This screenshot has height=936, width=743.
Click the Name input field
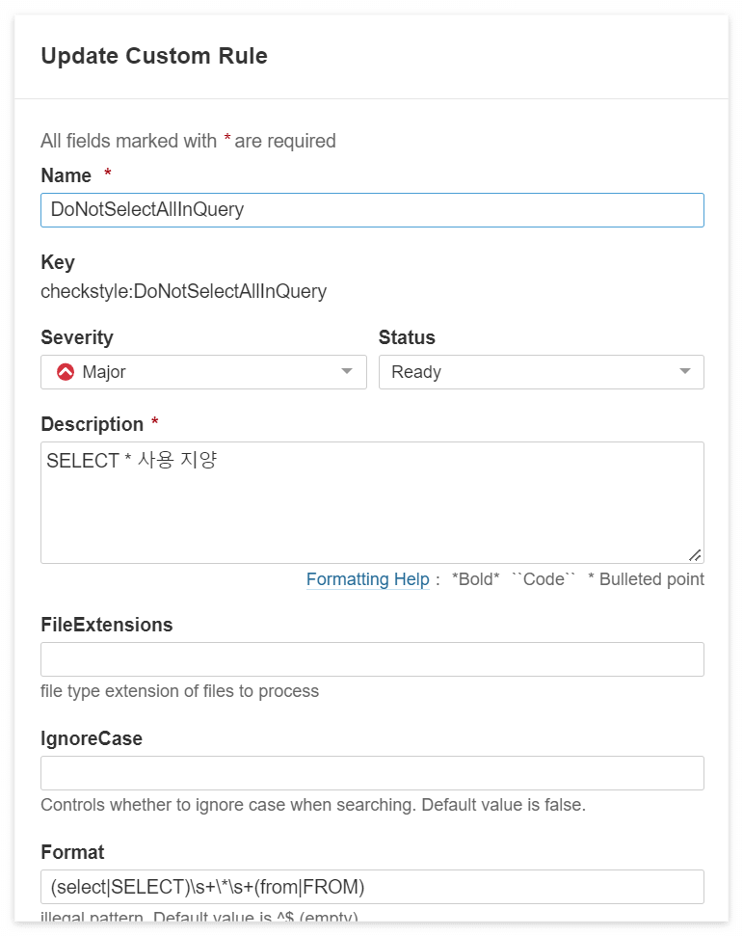[x=372, y=210]
